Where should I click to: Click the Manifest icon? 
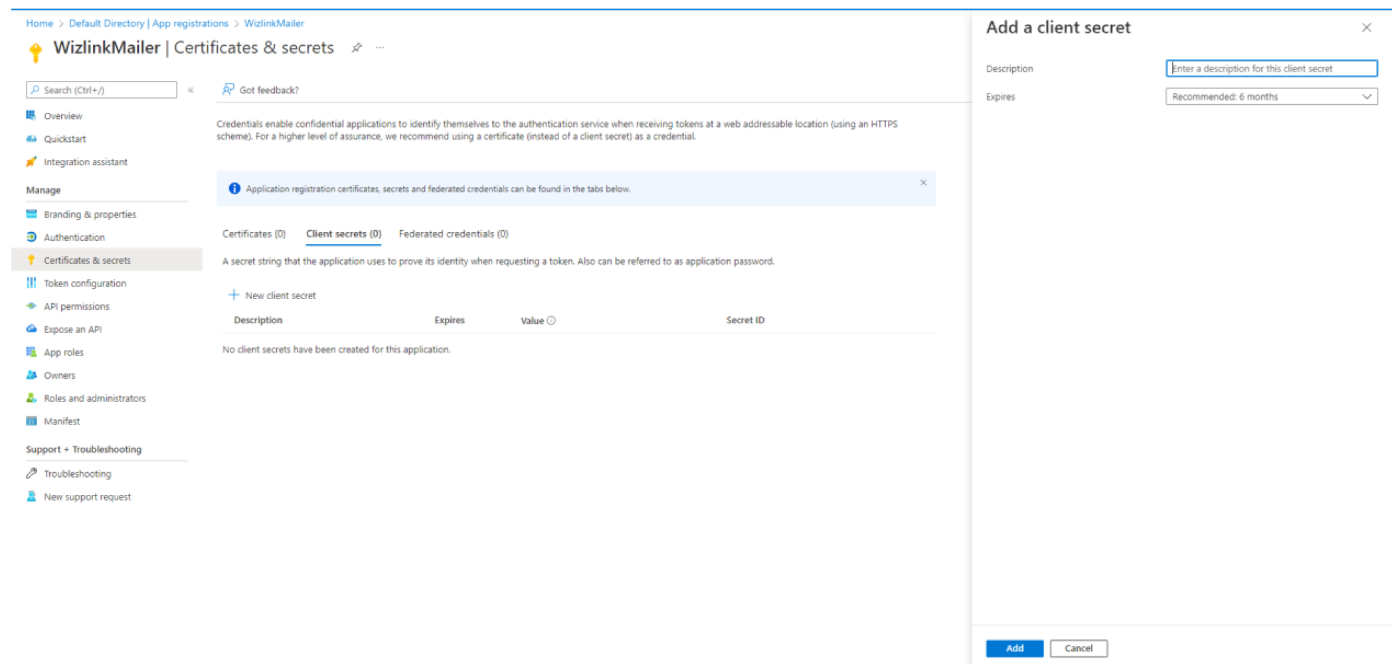point(31,421)
